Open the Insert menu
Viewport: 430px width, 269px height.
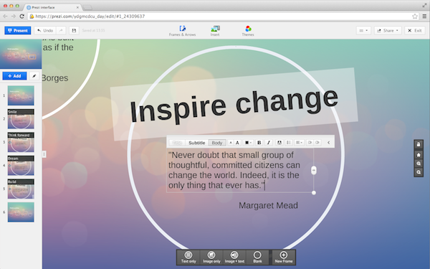pyautogui.click(x=215, y=31)
